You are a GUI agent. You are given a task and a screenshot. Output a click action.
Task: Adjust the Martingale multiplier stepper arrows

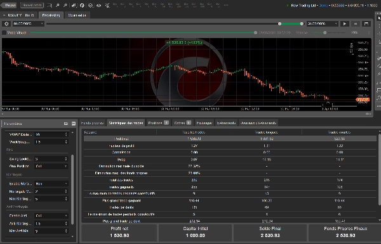click(x=66, y=191)
